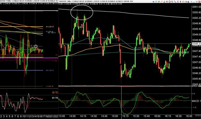This screenshot has width=201, height=119.
Task: Click the black curved hook icon
Action: click(x=188, y=2)
